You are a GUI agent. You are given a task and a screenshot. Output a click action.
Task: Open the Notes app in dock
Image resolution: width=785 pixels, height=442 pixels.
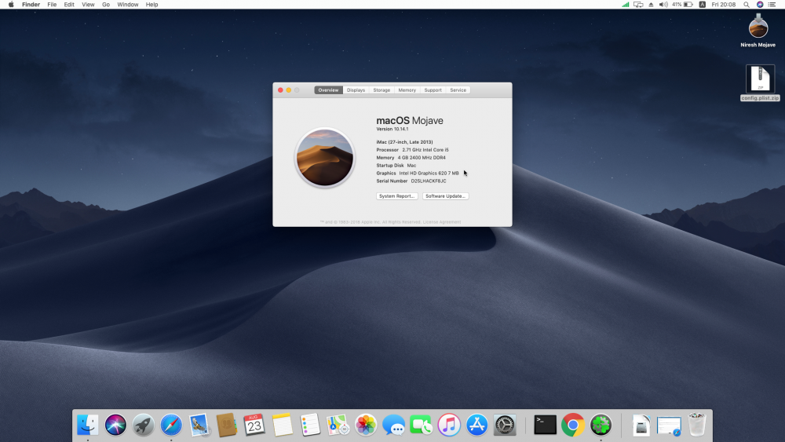(283, 425)
